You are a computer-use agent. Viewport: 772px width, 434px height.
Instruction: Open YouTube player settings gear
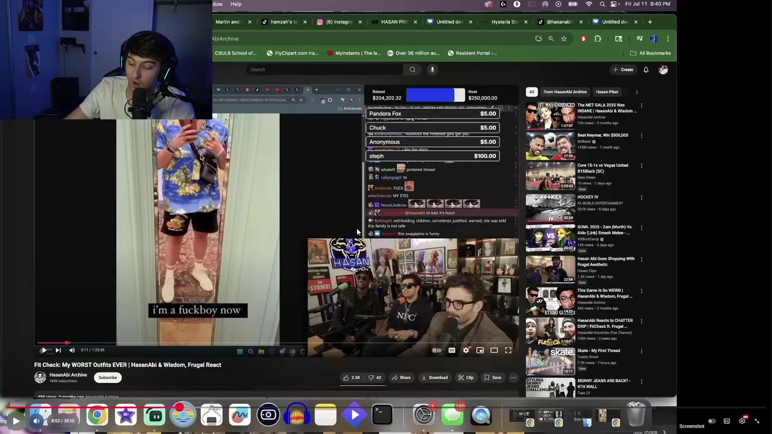[466, 350]
